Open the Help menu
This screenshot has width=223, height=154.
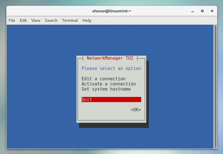(x=87, y=20)
